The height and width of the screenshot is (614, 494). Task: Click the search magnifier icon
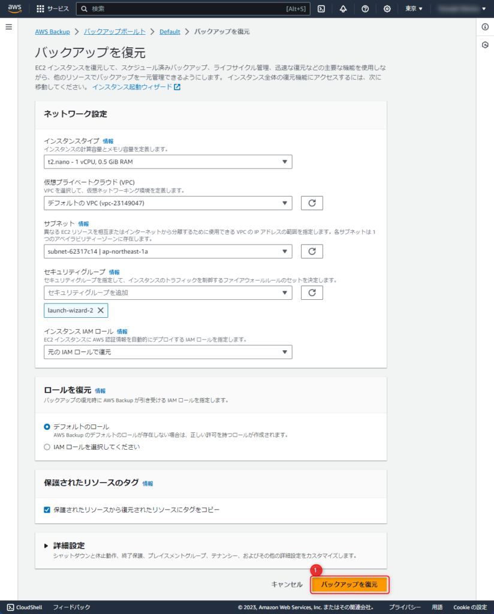pos(84,8)
